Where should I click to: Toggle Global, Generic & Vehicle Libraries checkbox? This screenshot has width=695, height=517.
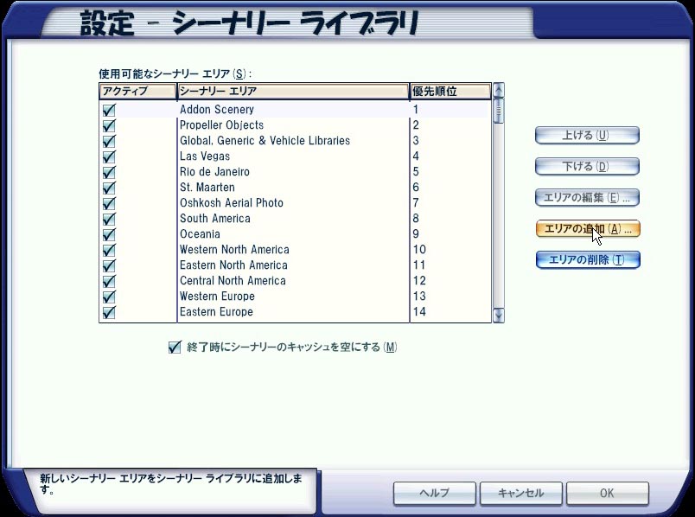(109, 141)
